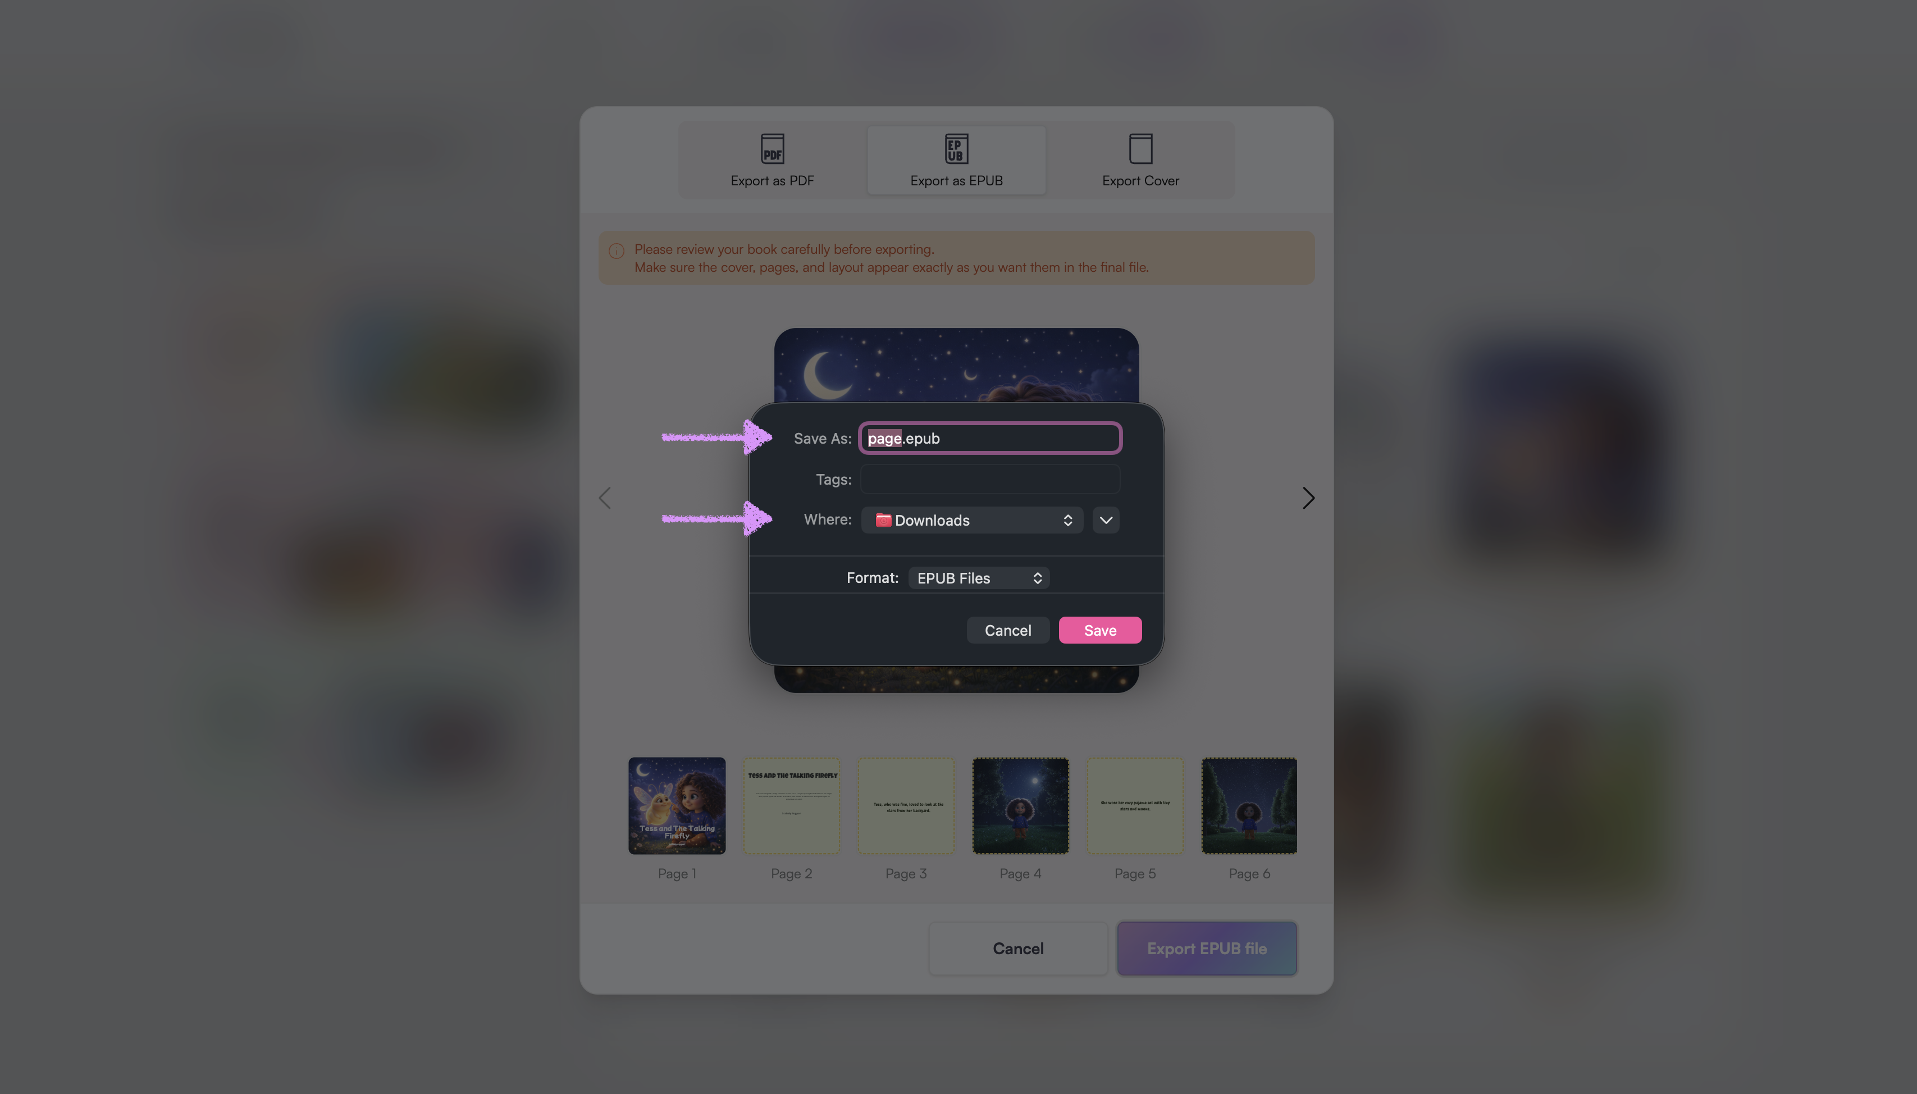Click the Export as PDF icon
1917x1094 pixels.
[772, 149]
